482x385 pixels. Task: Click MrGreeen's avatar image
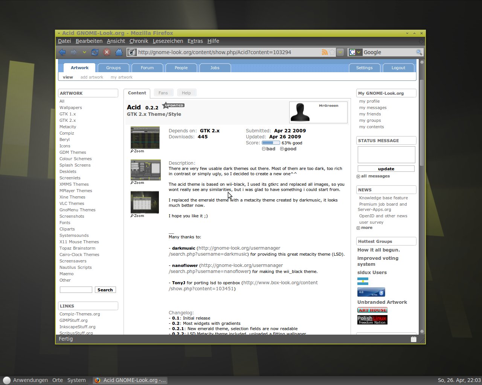(x=300, y=112)
